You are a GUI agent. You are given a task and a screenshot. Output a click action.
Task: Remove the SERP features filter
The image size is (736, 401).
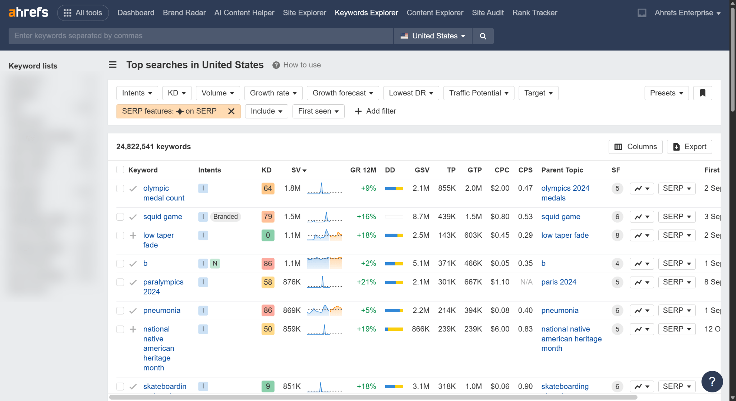click(x=231, y=111)
